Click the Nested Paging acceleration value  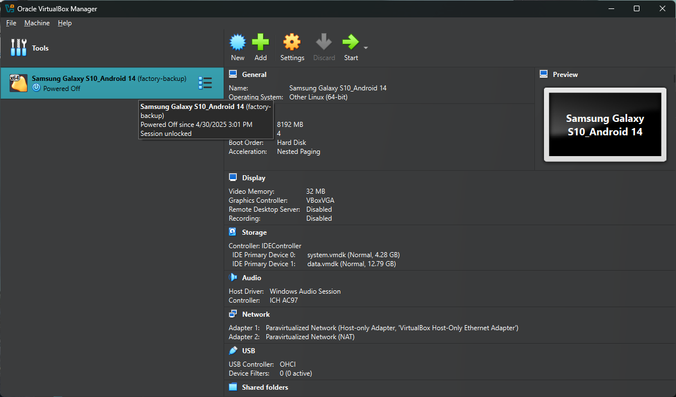click(x=298, y=152)
